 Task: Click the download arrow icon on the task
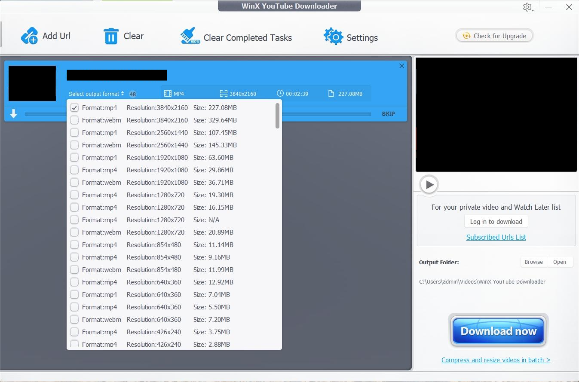click(x=14, y=114)
